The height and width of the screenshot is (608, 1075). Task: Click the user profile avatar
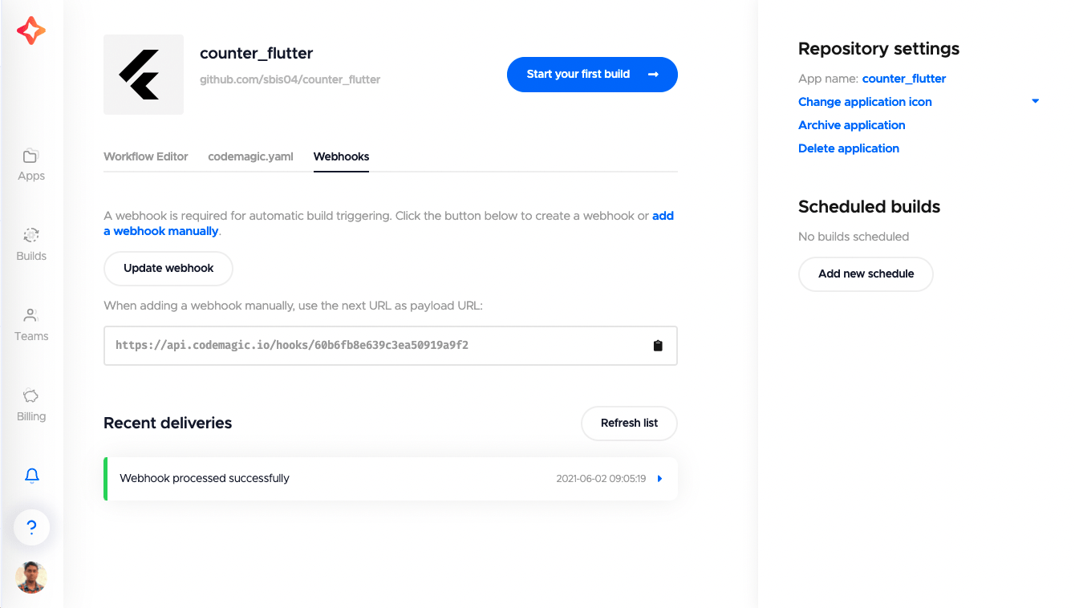31,578
